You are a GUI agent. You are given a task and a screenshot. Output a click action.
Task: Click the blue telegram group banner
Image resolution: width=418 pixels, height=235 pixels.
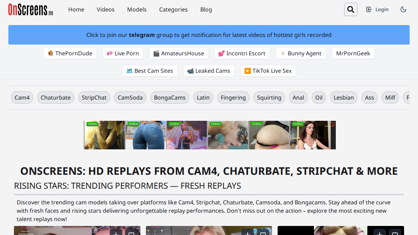pyautogui.click(x=209, y=35)
